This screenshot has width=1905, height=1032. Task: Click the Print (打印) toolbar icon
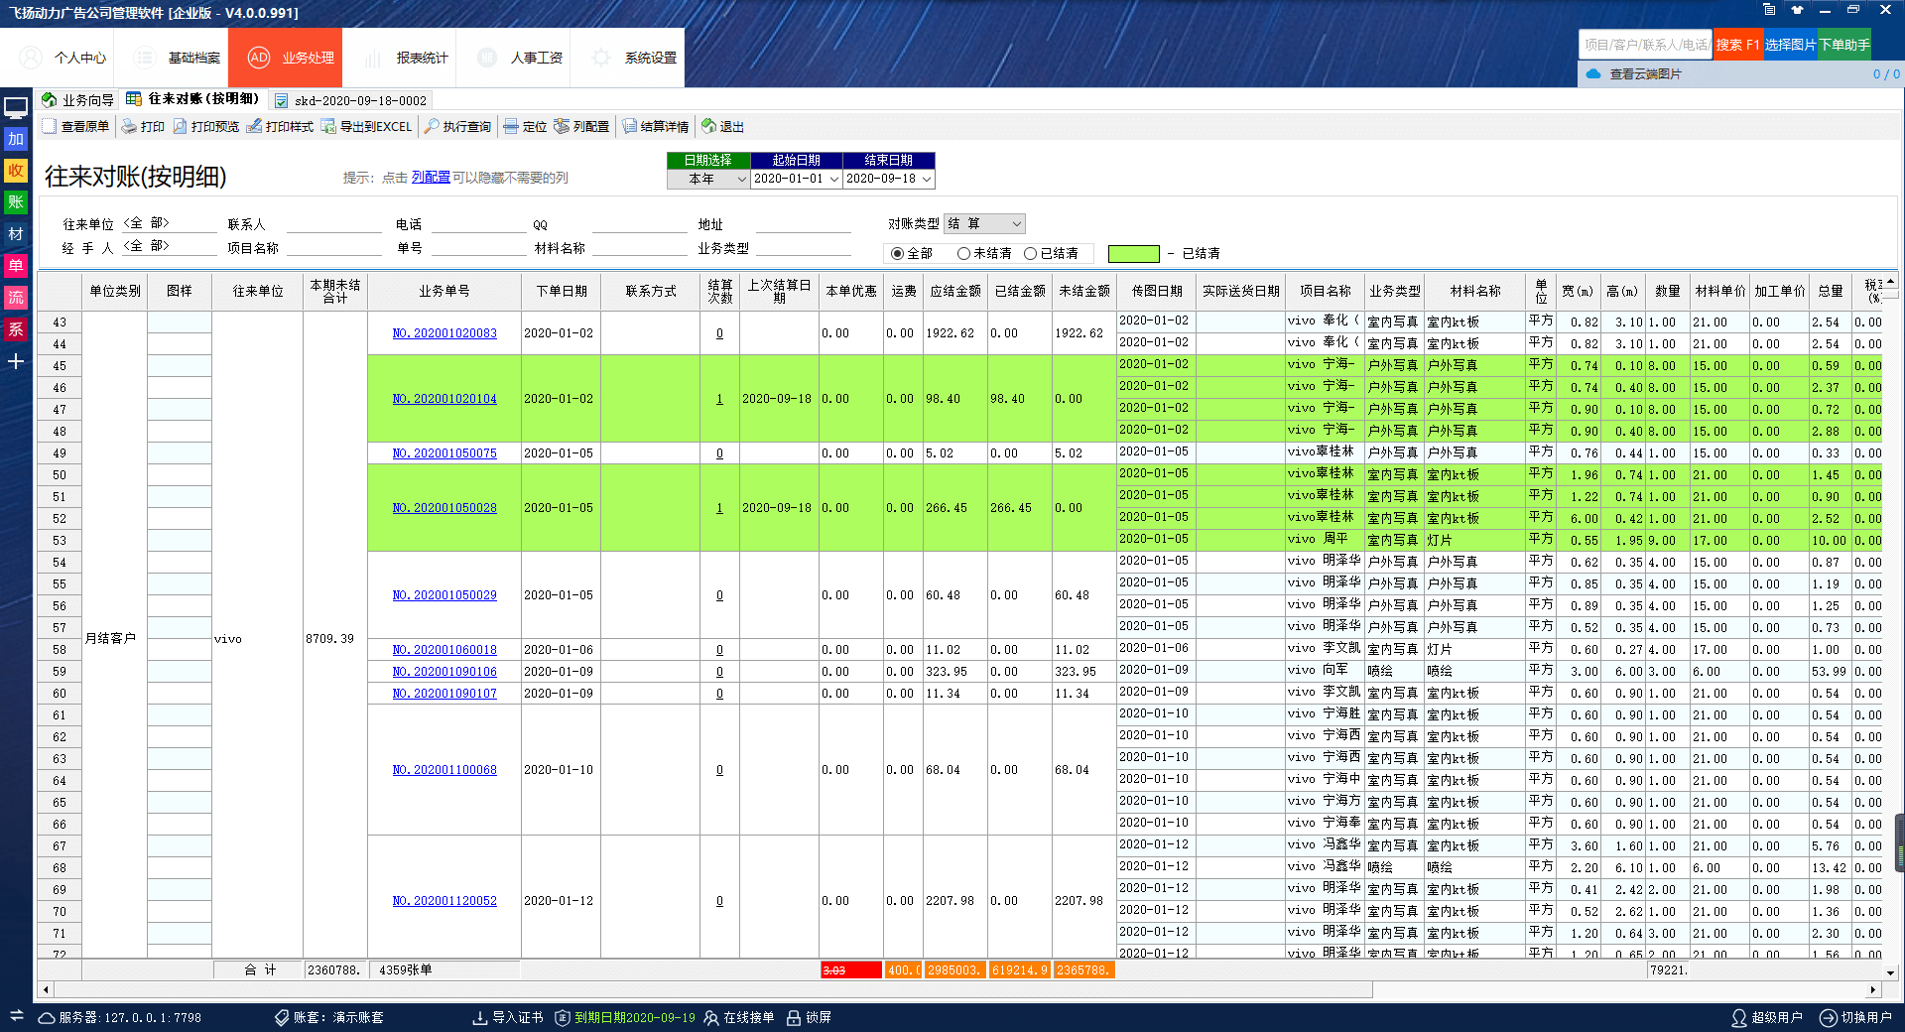(129, 127)
